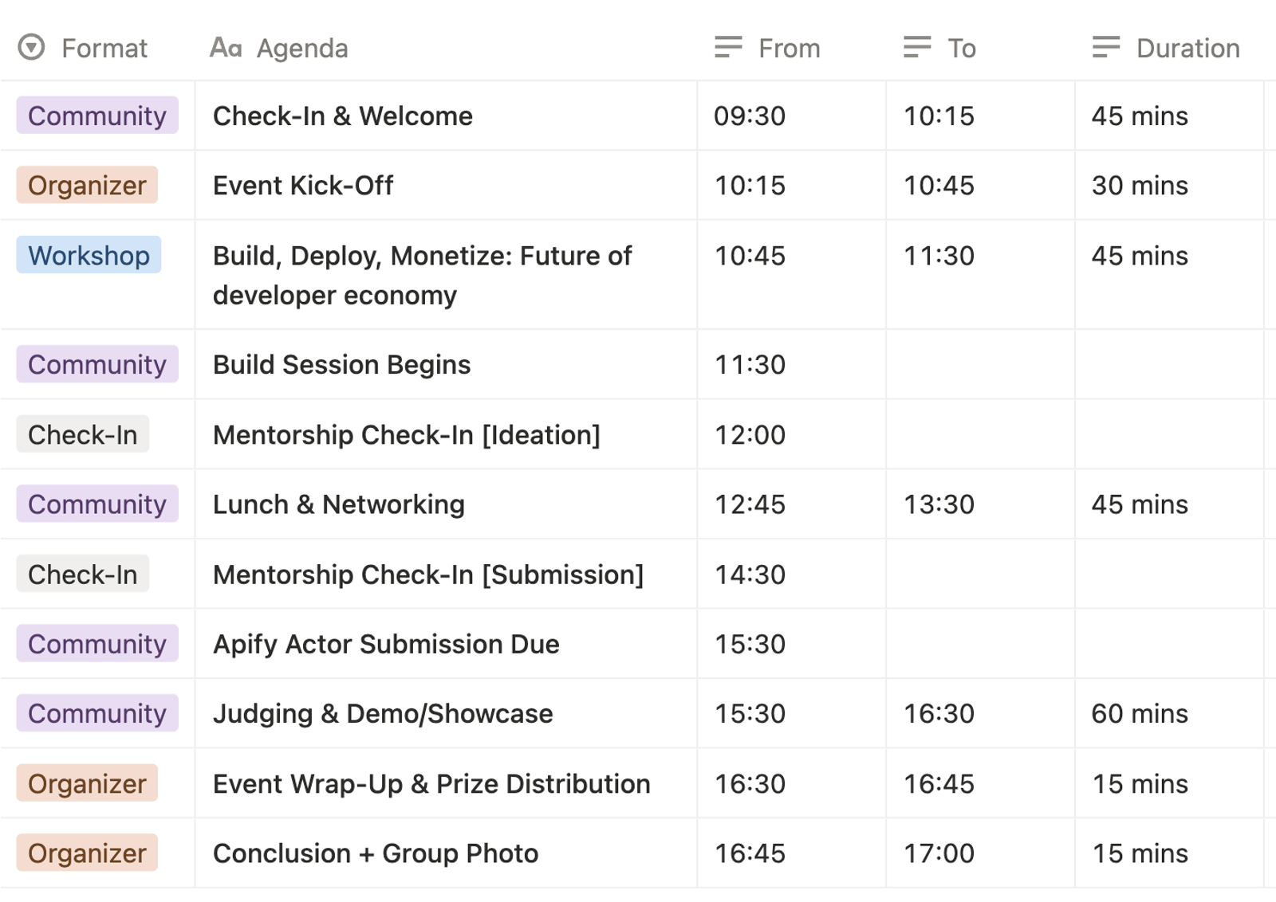Click the text-lines icon beside Duration
Image resolution: width=1276 pixels, height=902 pixels.
pos(1106,48)
